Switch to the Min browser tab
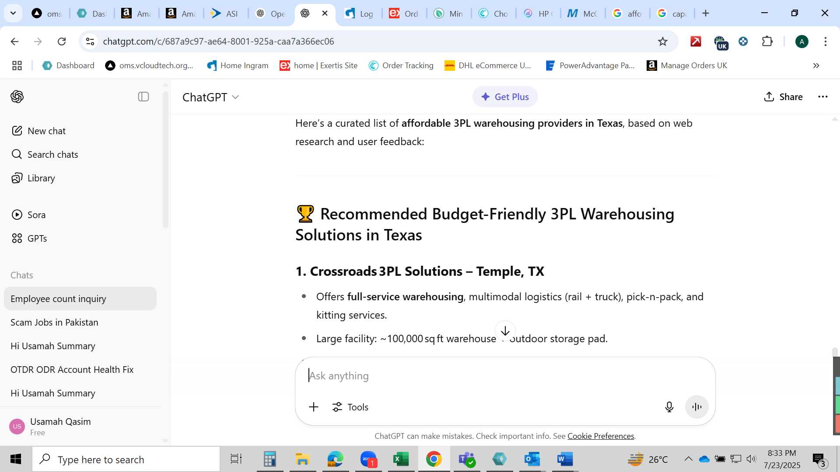The width and height of the screenshot is (840, 472). click(449, 14)
